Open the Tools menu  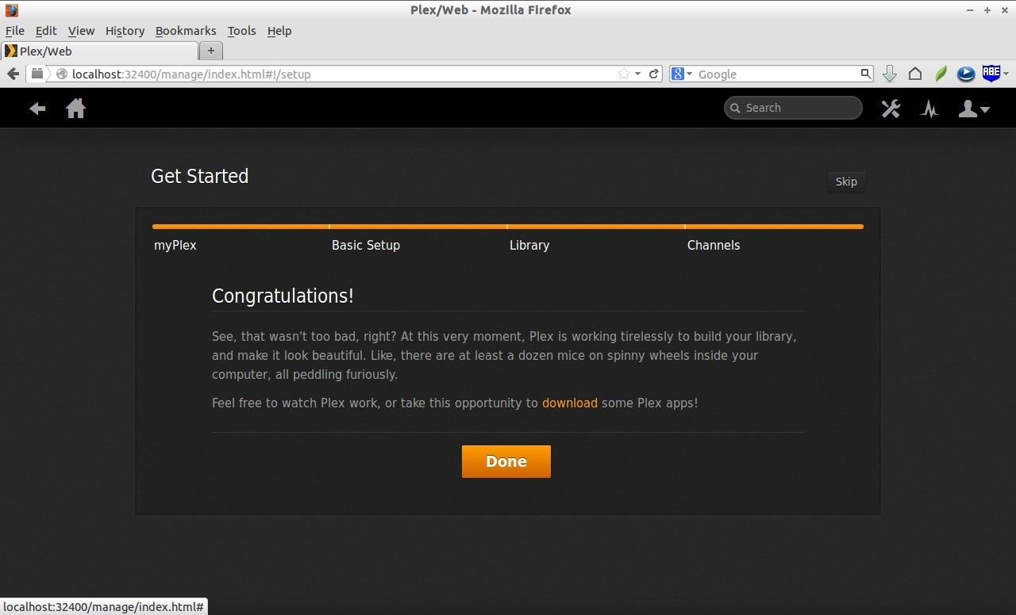point(241,31)
